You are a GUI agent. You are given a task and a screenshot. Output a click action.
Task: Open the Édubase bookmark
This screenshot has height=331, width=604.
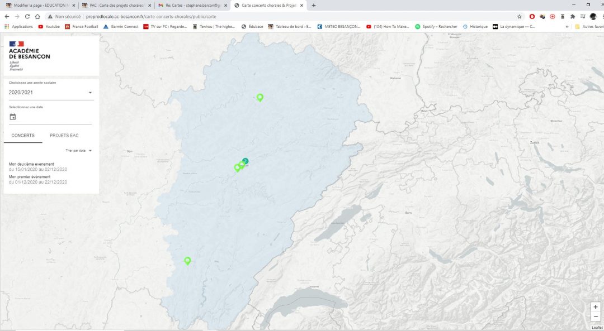pos(252,27)
